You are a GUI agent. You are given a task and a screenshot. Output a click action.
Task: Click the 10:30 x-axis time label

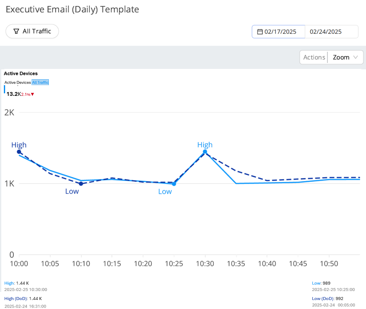tap(204, 264)
